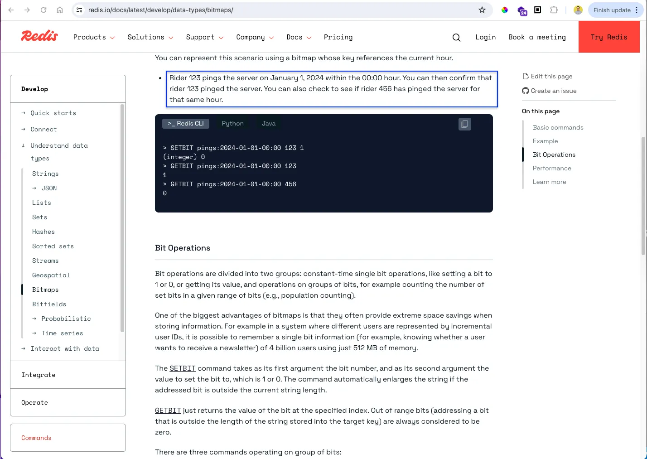Open Geospatial in the sidebar
Viewport: 647px width, 459px height.
(x=51, y=275)
